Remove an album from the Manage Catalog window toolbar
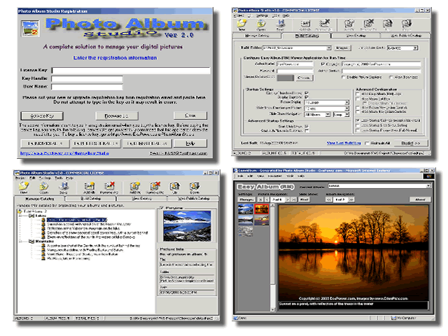 pyautogui.click(x=109, y=187)
